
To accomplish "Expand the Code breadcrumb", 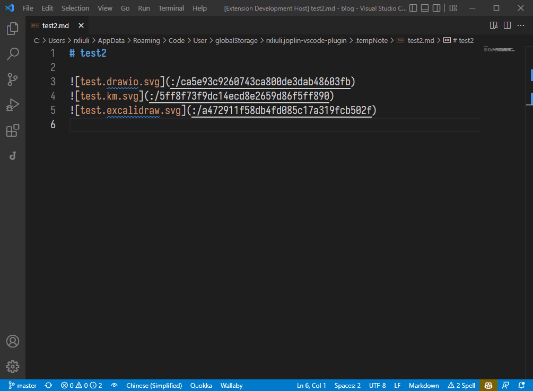I will tap(177, 40).
